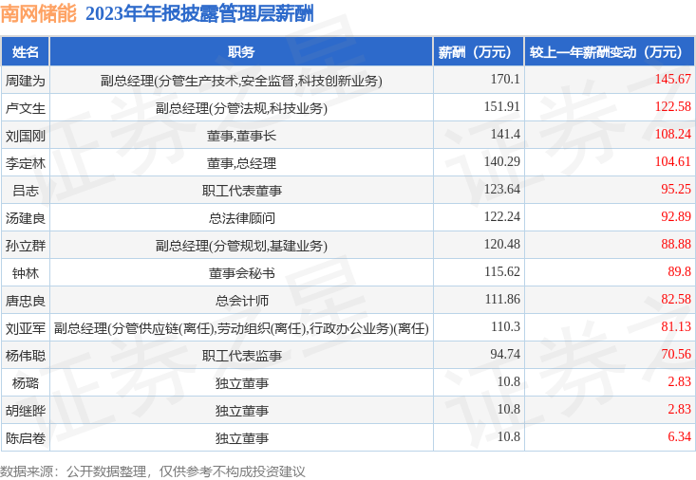
Task: Click salary 10.8 in 胡继晔's row
Action: [x=509, y=409]
